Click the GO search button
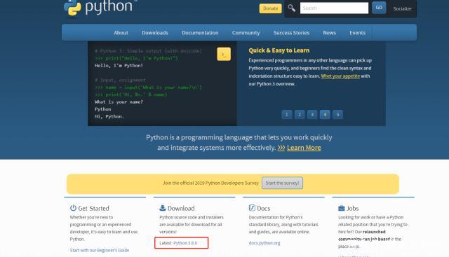 pyautogui.click(x=379, y=8)
